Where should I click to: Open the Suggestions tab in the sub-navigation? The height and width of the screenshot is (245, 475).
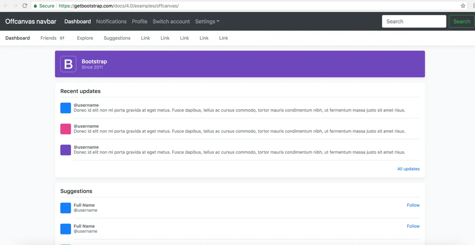point(117,38)
